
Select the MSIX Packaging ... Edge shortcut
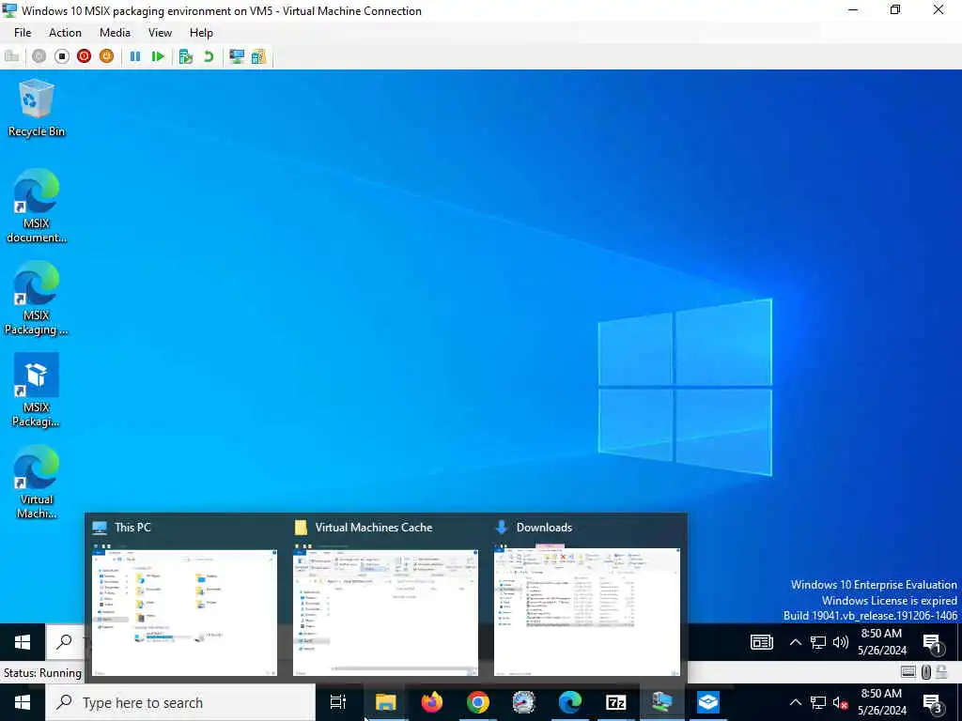click(x=37, y=298)
